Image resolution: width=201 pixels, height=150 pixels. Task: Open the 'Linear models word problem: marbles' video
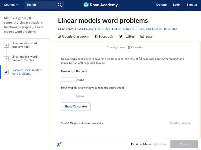pos(24,58)
